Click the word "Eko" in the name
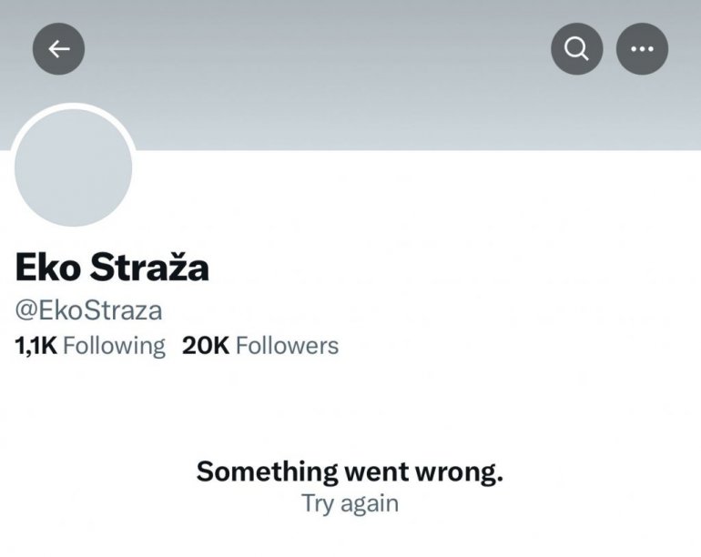Viewport: 701px width, 557px height. pyautogui.click(x=46, y=268)
